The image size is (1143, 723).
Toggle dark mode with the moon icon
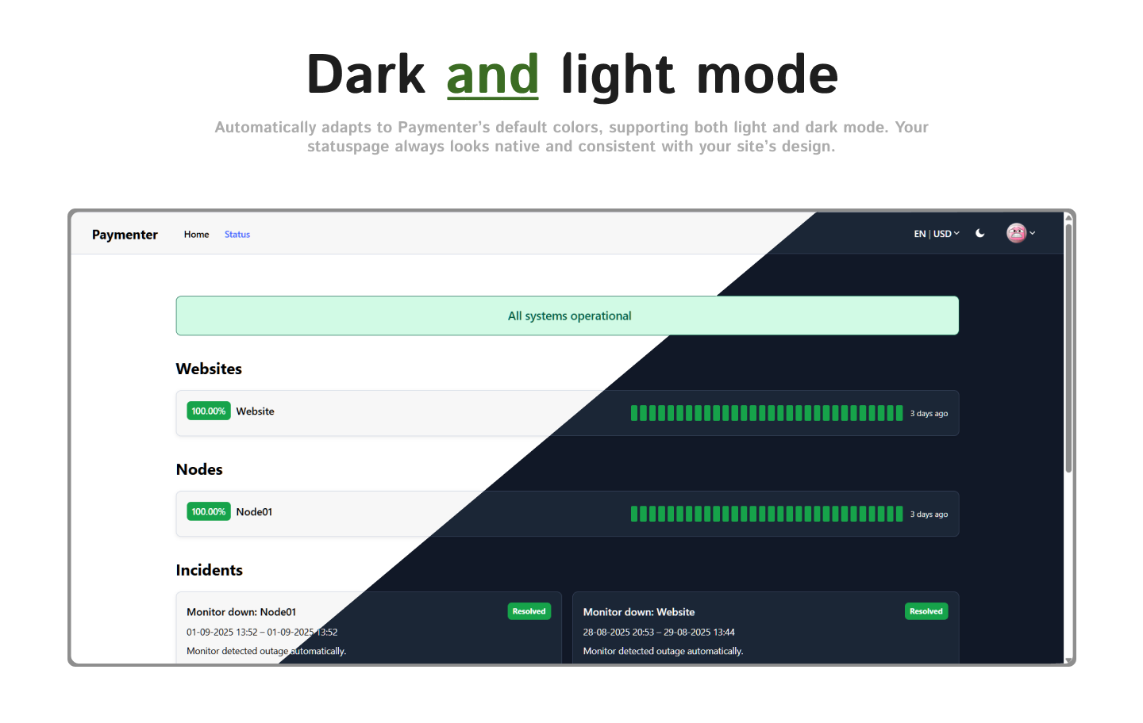[x=980, y=233]
